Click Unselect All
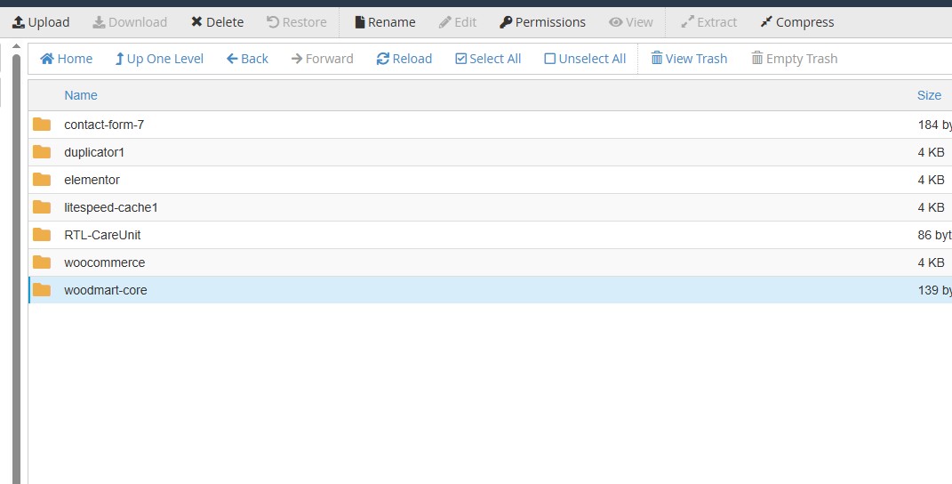The image size is (952, 484). 585,59
